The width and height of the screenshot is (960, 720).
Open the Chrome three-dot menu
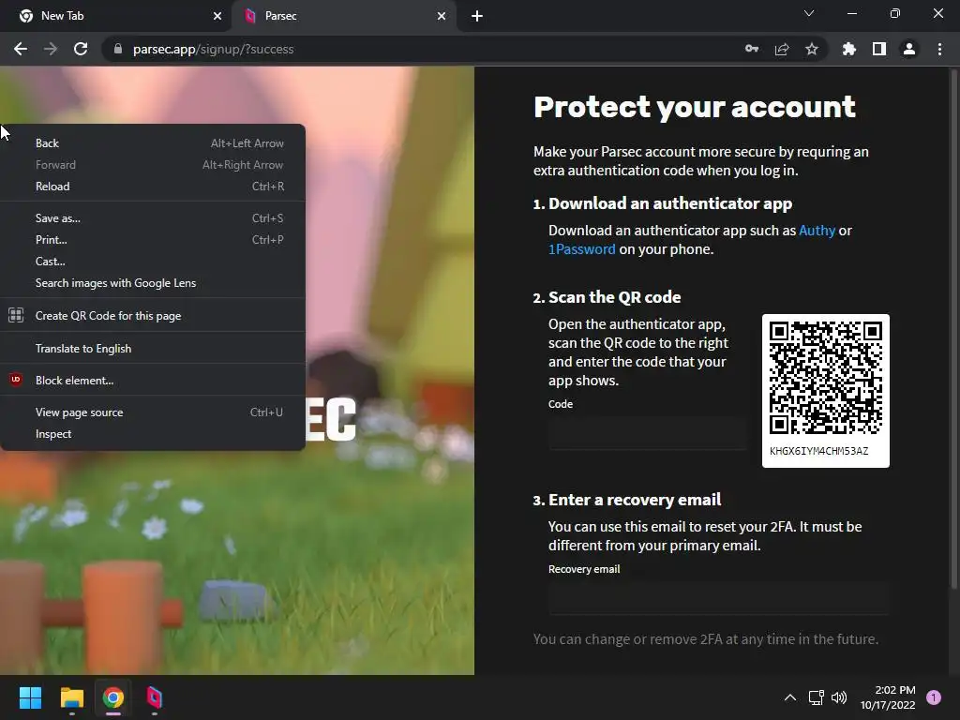pos(939,49)
